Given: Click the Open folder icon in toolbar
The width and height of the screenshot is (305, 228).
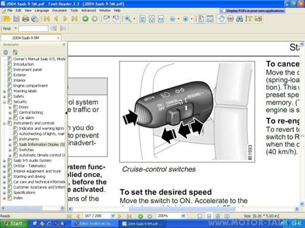Looking at the screenshot, I should (x=7, y=19).
